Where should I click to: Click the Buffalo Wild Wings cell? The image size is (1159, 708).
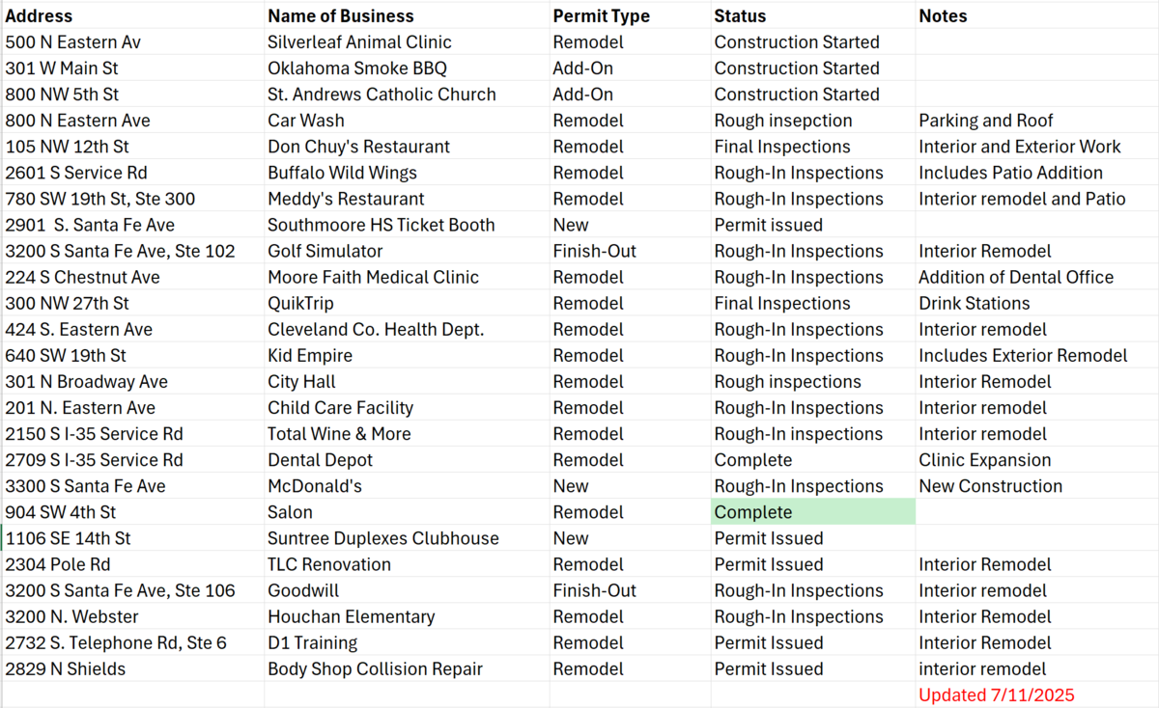coord(407,173)
